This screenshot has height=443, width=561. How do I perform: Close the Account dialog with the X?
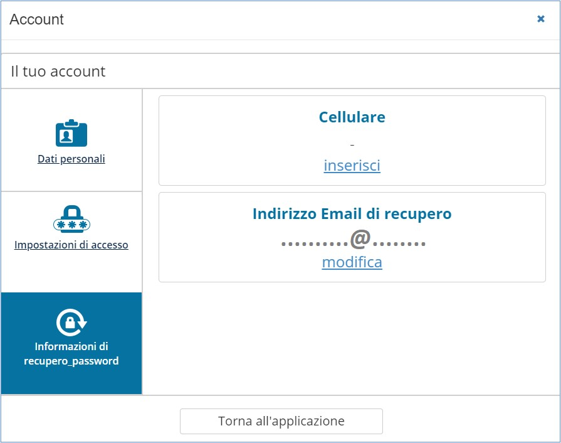[541, 19]
